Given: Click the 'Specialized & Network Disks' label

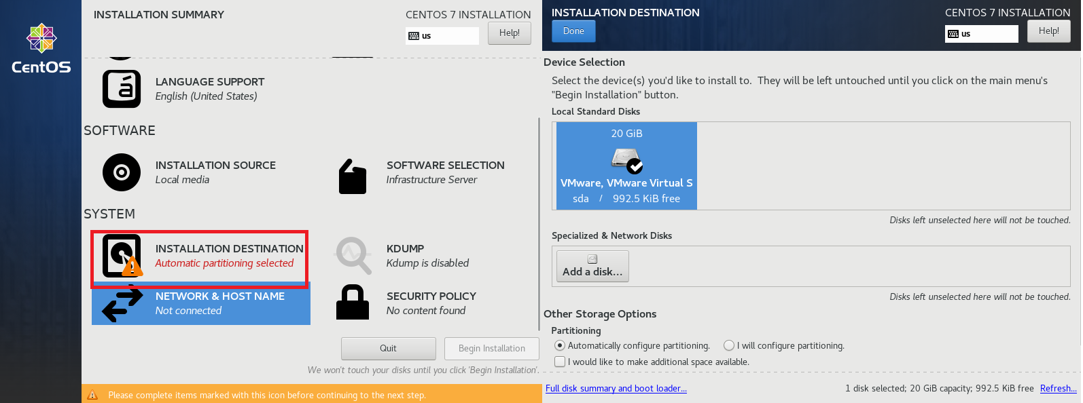Looking at the screenshot, I should 611,236.
